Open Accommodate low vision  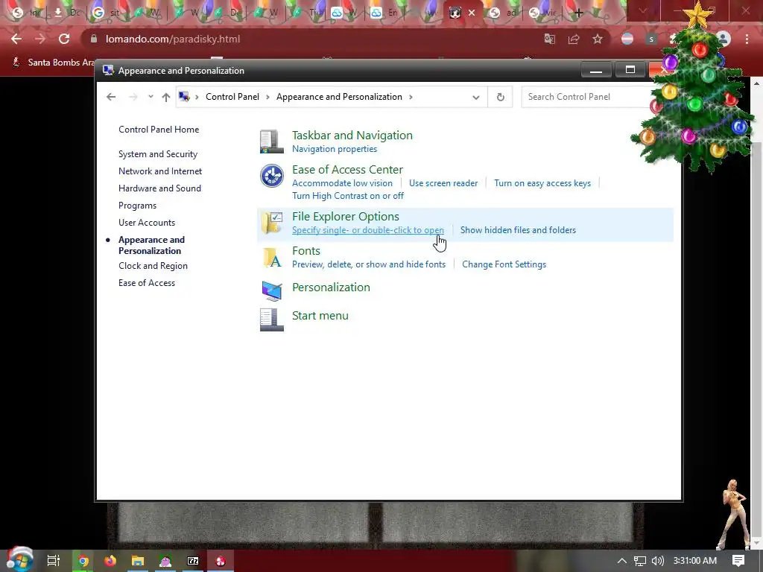pos(342,183)
